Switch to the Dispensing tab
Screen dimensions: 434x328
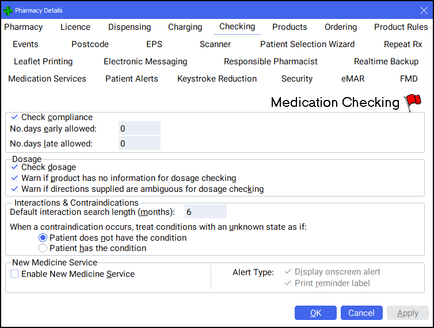pyautogui.click(x=130, y=27)
